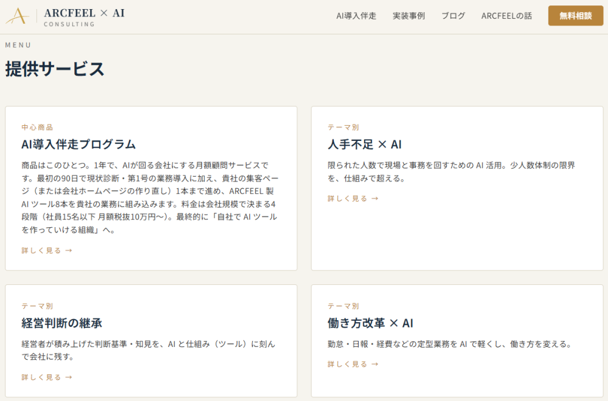608x401 pixels.
Task: Click the description starting 経営者が積み上げた判断基準
Action: point(148,350)
